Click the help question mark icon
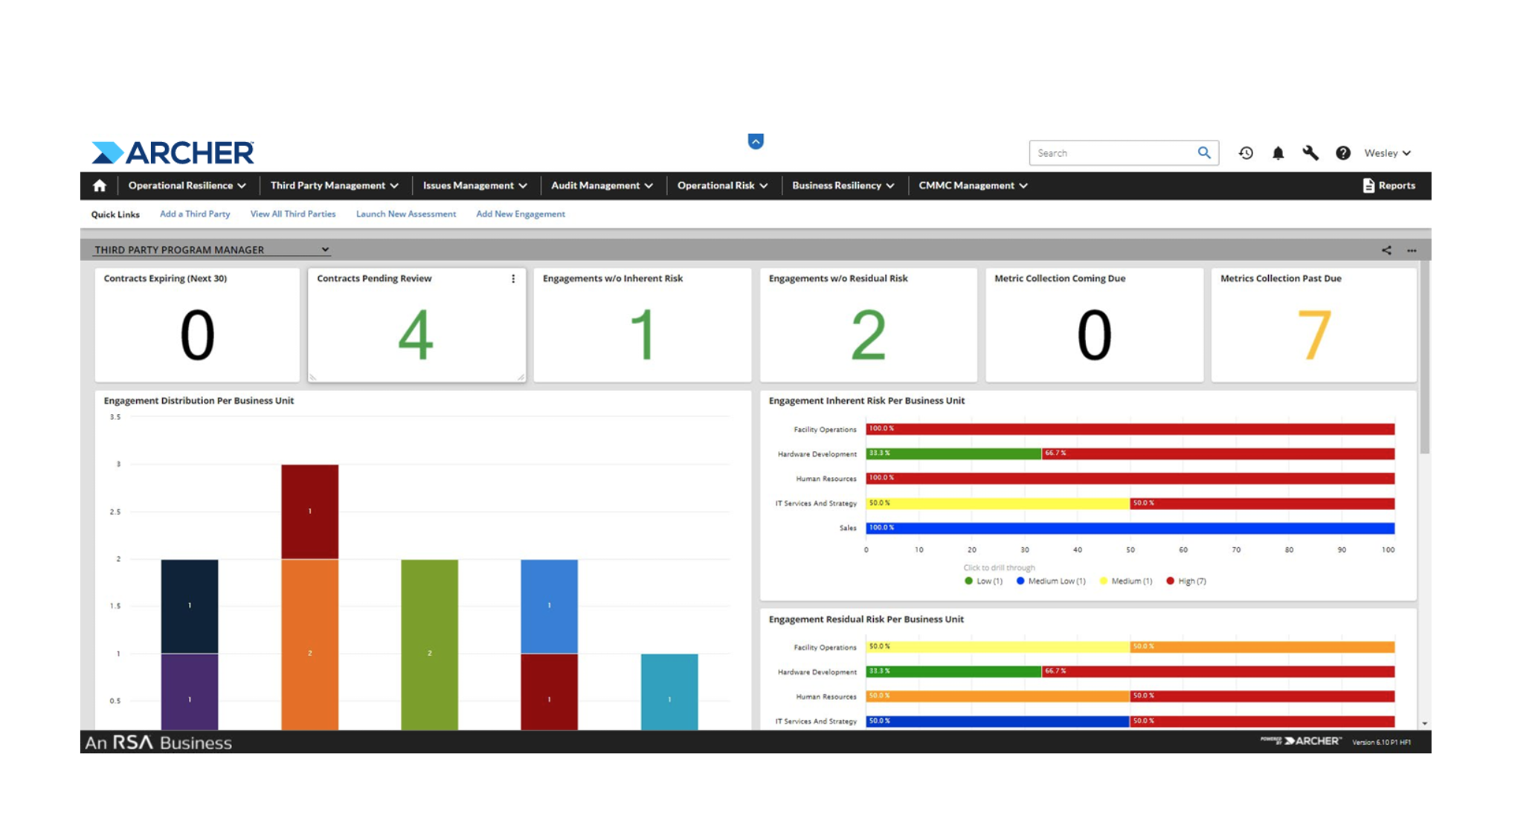Screen dimensions: 1515x835 1342,153
